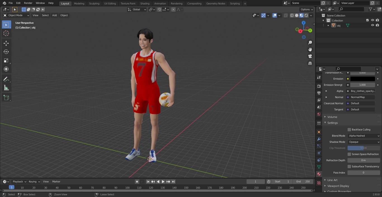This screenshot has width=382, height=197.
Task: Hide Collection in viewport via eye icon
Action: [x=372, y=20]
